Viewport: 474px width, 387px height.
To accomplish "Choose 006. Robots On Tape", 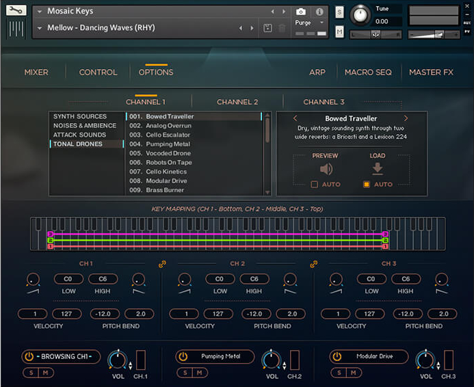I will click(x=195, y=163).
